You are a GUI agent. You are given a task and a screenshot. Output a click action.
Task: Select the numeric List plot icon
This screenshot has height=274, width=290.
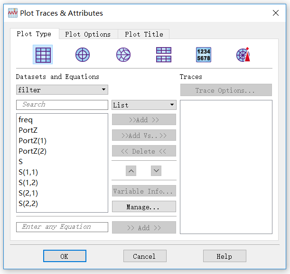tap(204, 55)
